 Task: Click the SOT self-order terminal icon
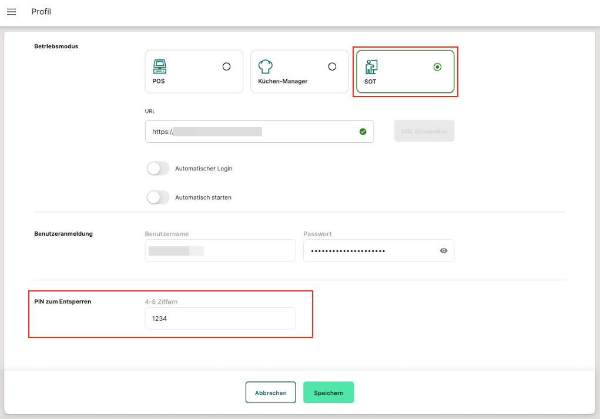tap(371, 66)
